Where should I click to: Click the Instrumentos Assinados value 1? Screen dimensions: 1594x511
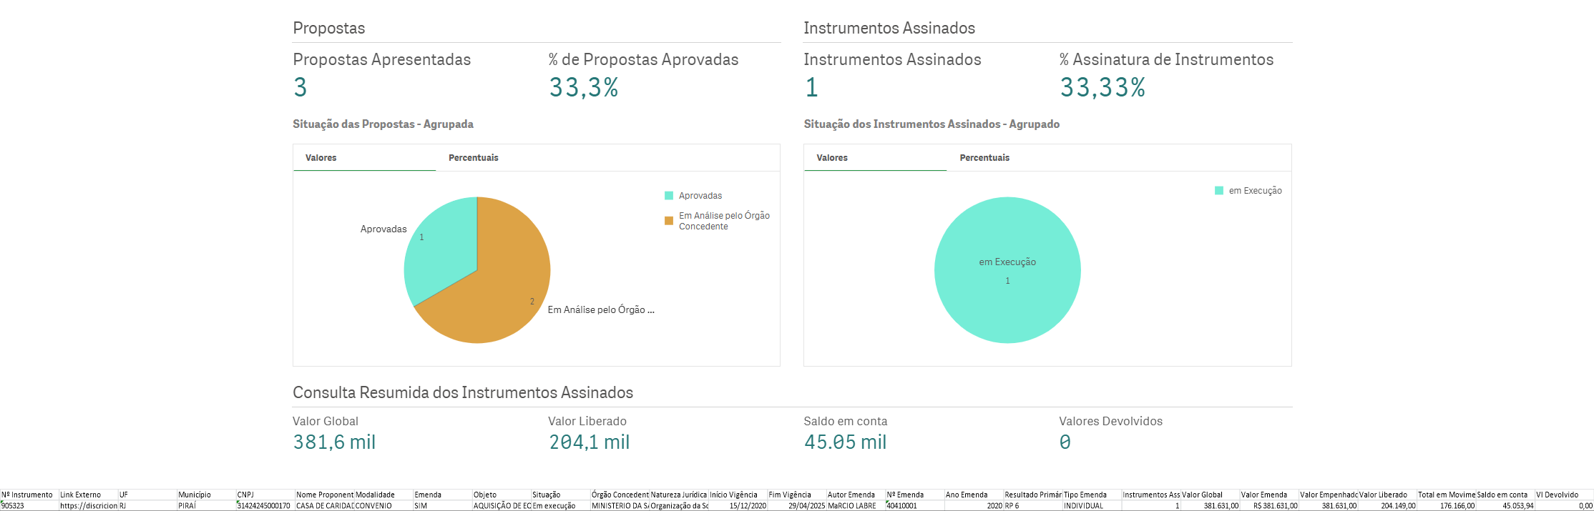tap(811, 87)
